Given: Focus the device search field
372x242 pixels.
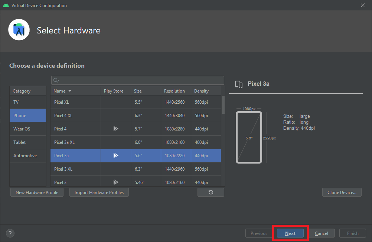Looking at the screenshot, I should 138,80.
